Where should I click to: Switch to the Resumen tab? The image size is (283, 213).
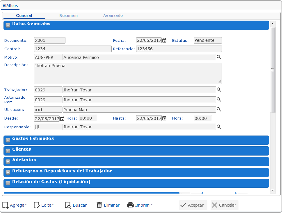(68, 16)
